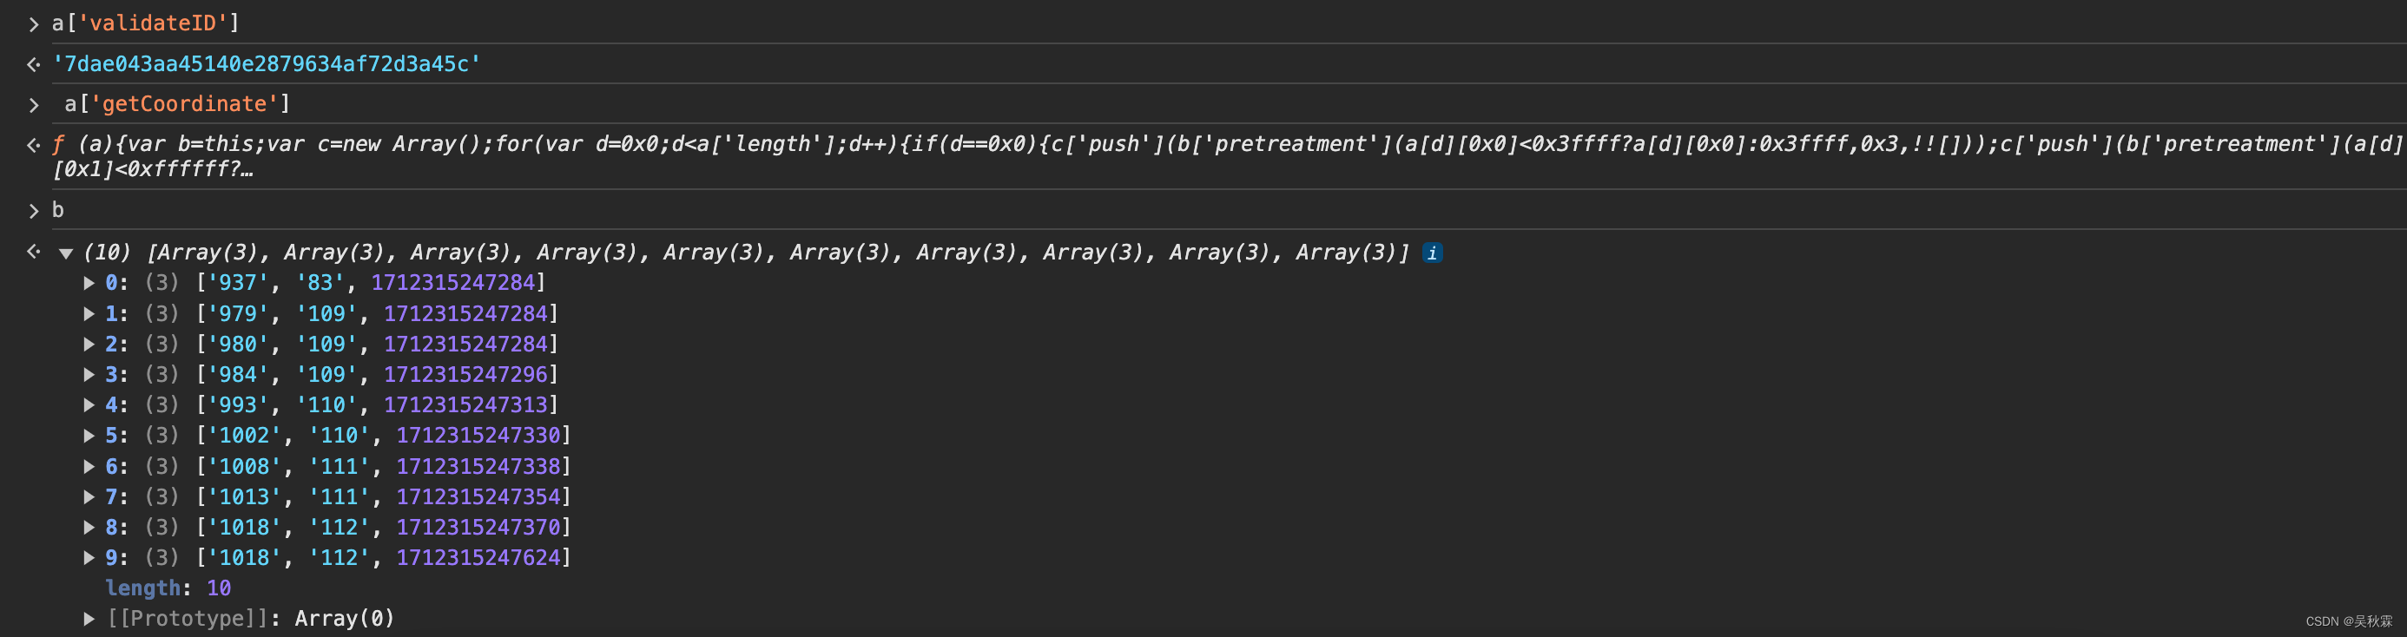Expand array entry 5 with '1002'

(x=89, y=436)
